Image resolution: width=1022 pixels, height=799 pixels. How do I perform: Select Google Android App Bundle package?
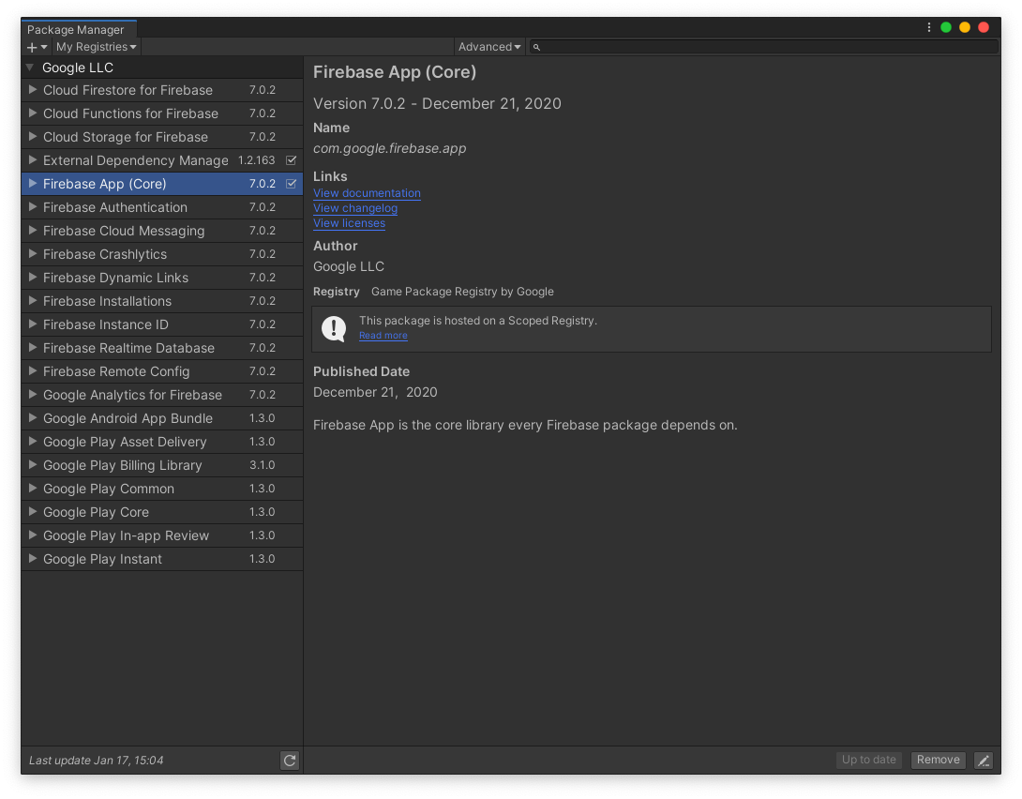(161, 418)
